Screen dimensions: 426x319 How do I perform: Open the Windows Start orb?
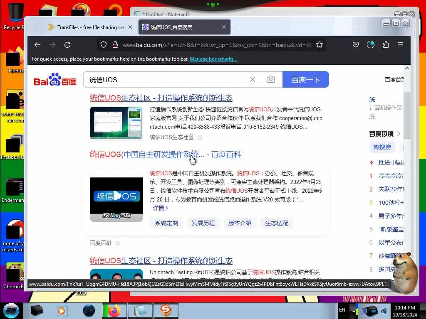(11, 311)
